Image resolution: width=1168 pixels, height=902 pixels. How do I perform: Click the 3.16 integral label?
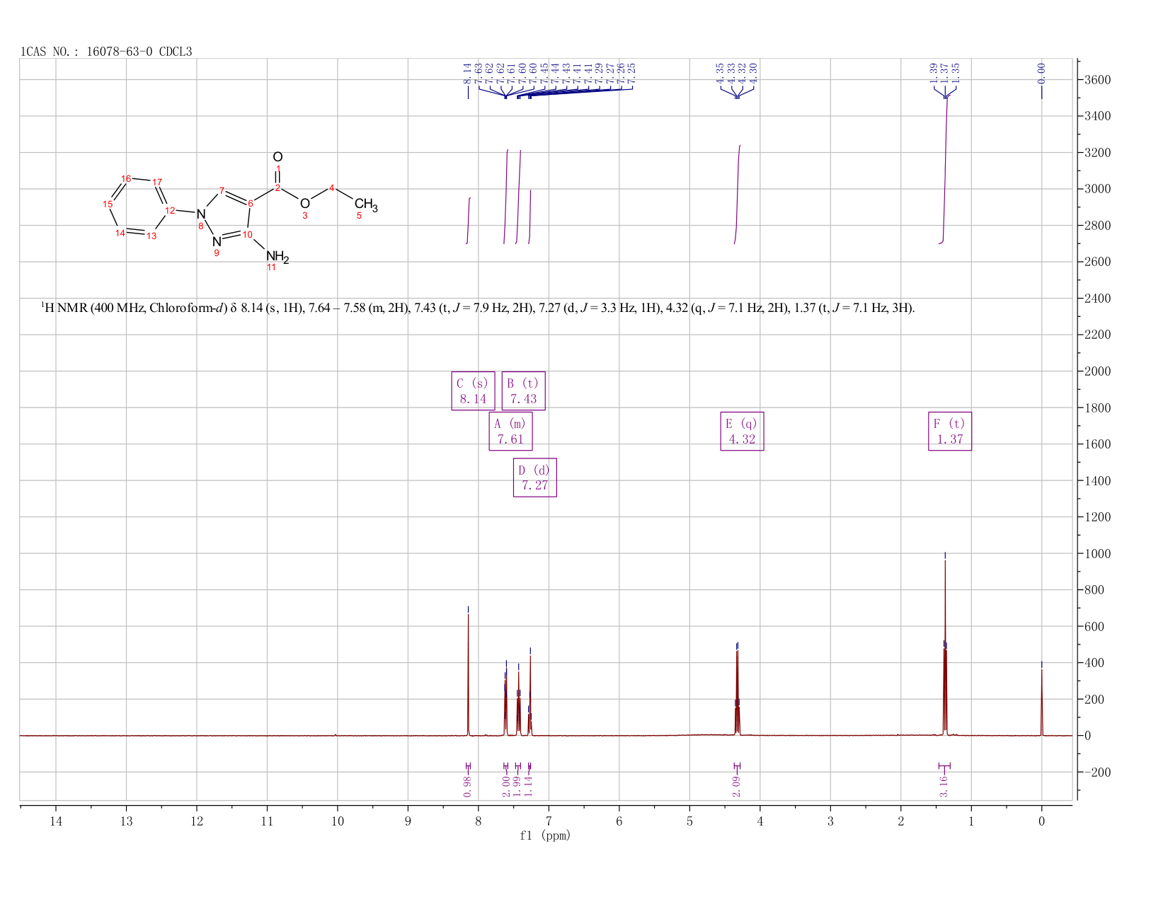point(944,785)
